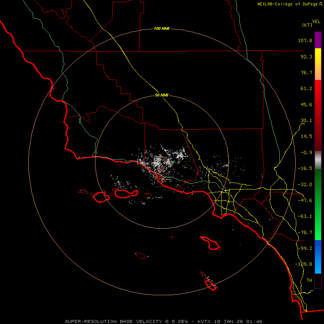Pick the green segment of the color bar

pyautogui.click(x=318, y=204)
